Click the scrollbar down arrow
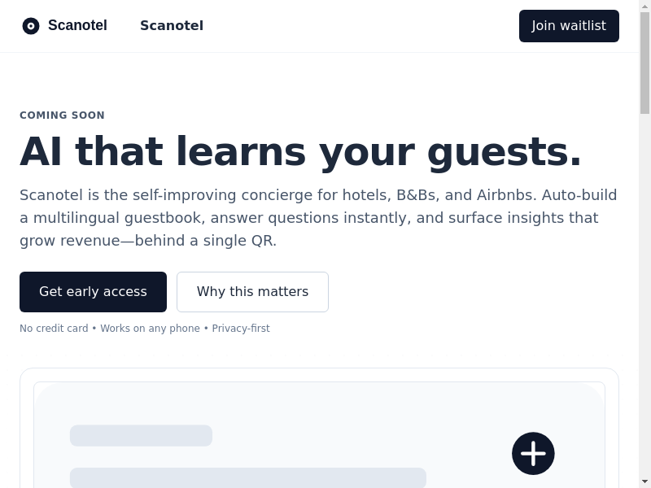651x488 pixels. (644, 481)
